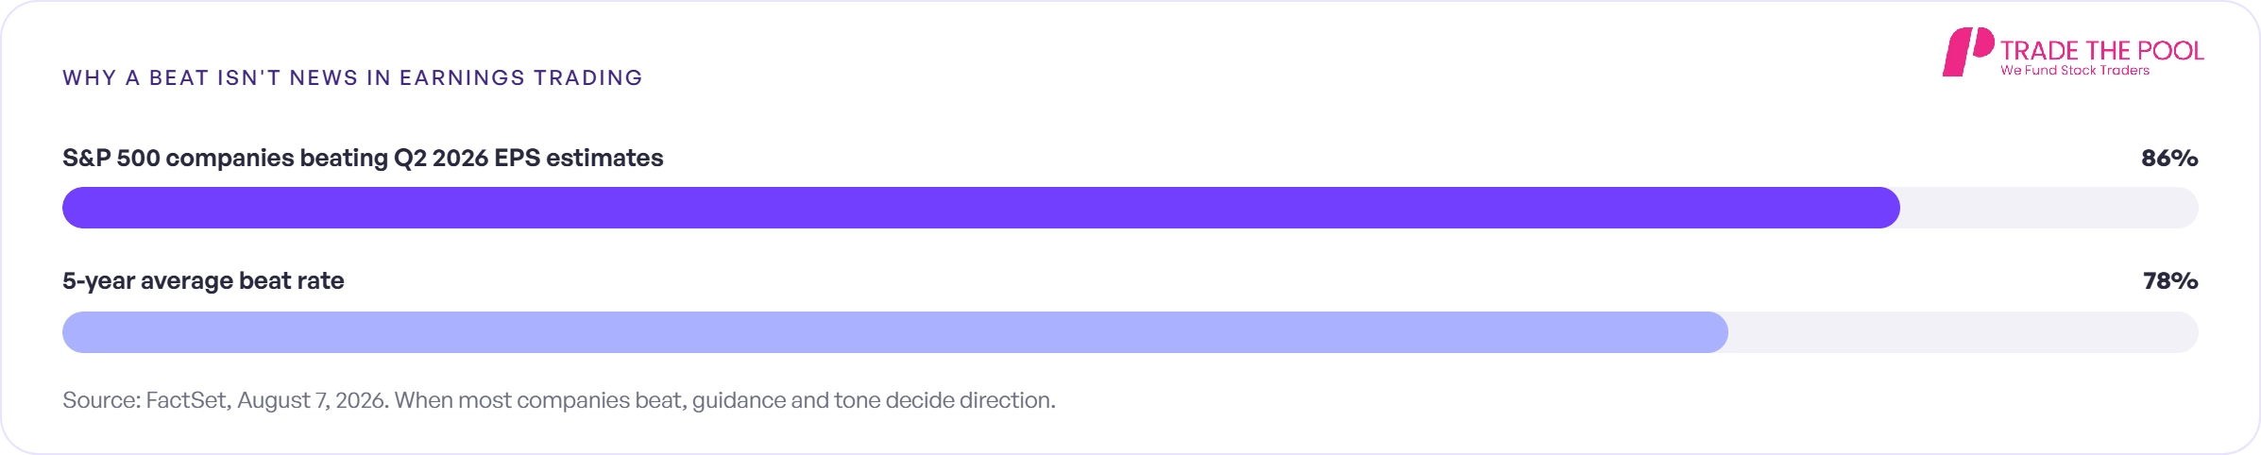
Task: Select the 5-year average beat rate label
Action: (203, 280)
